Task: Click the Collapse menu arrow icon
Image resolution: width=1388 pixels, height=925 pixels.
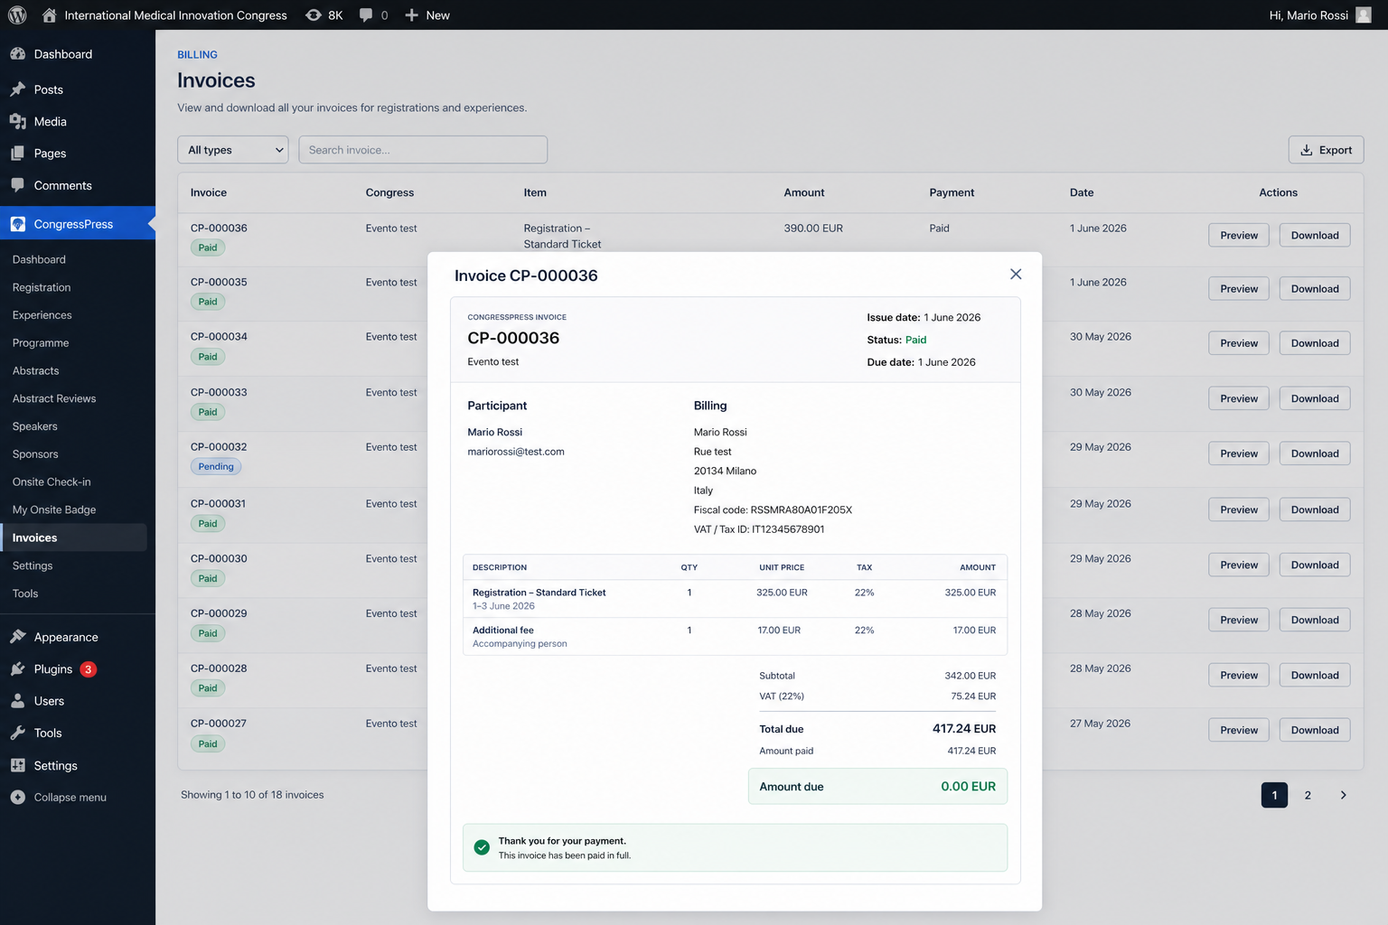Action: (18, 798)
